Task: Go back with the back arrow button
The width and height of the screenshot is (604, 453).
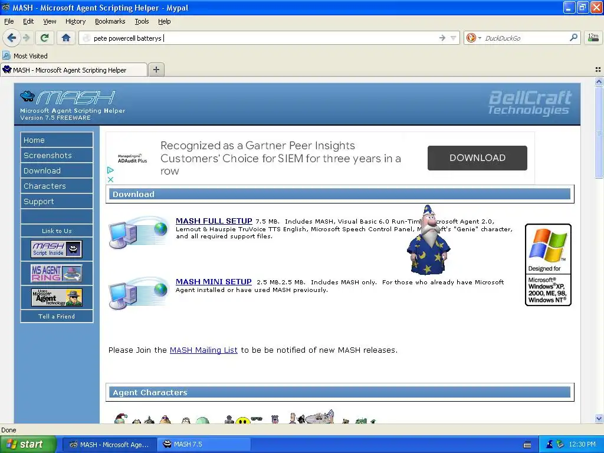Action: pyautogui.click(x=11, y=38)
